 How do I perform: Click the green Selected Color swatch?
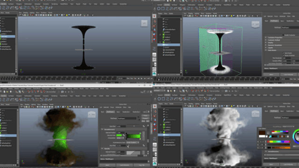(119, 135)
